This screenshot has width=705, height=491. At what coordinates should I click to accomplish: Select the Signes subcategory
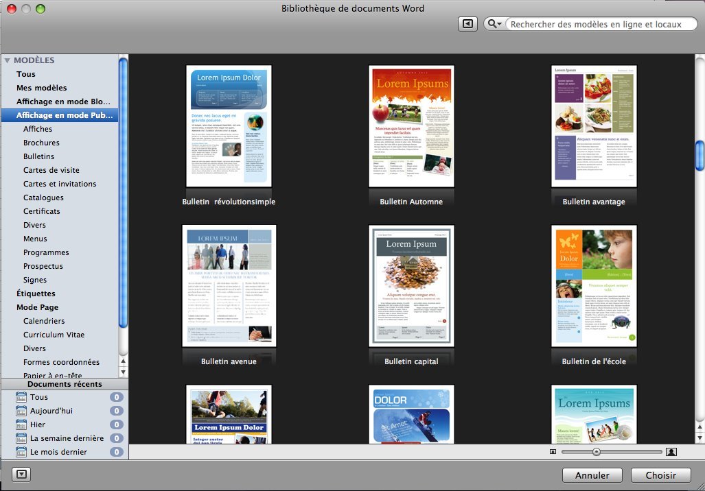(x=34, y=280)
